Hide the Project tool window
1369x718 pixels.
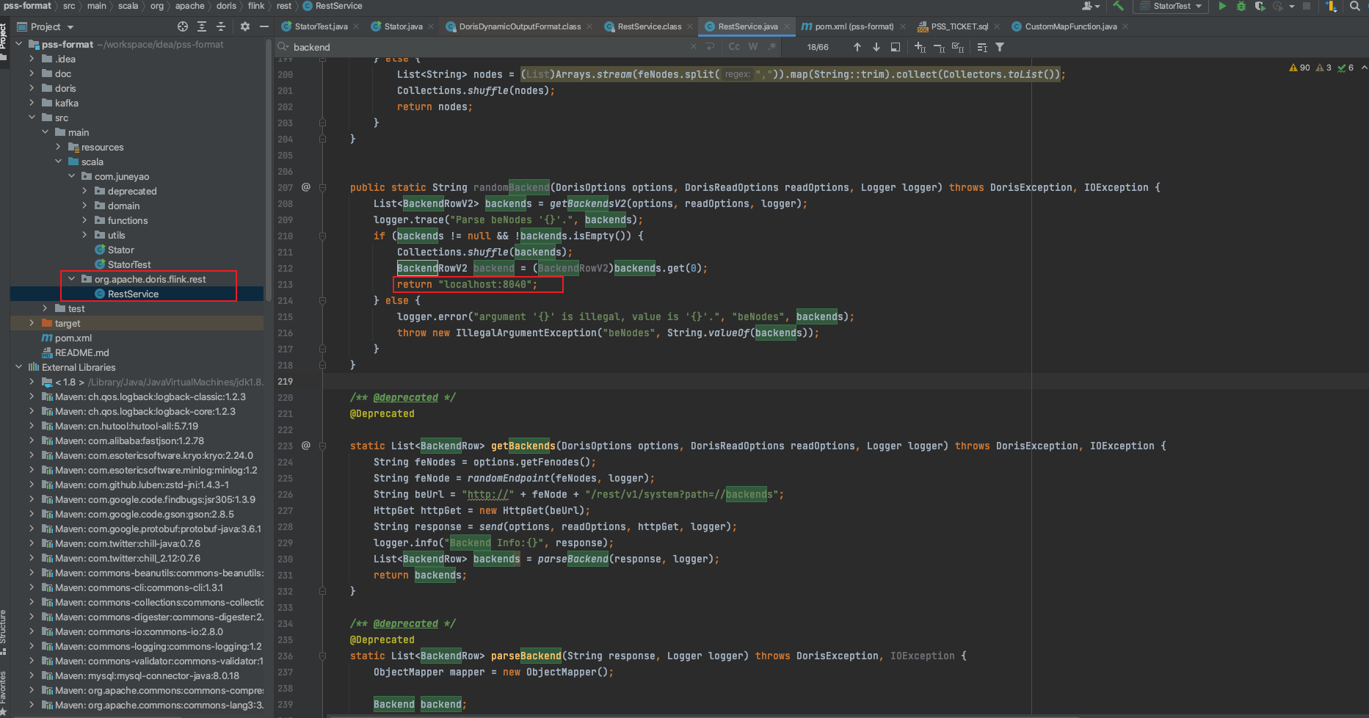[x=264, y=26]
